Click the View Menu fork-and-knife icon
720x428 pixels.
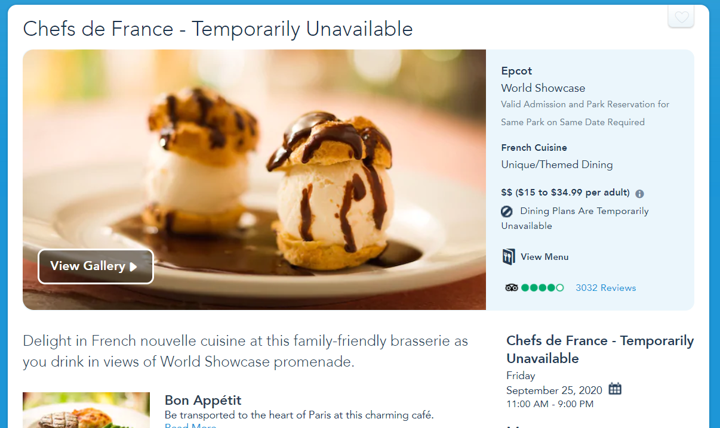(508, 257)
